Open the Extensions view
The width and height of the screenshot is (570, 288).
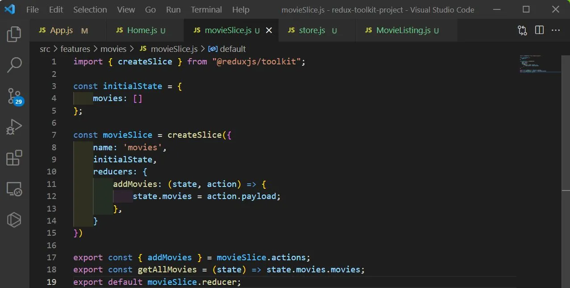14,158
